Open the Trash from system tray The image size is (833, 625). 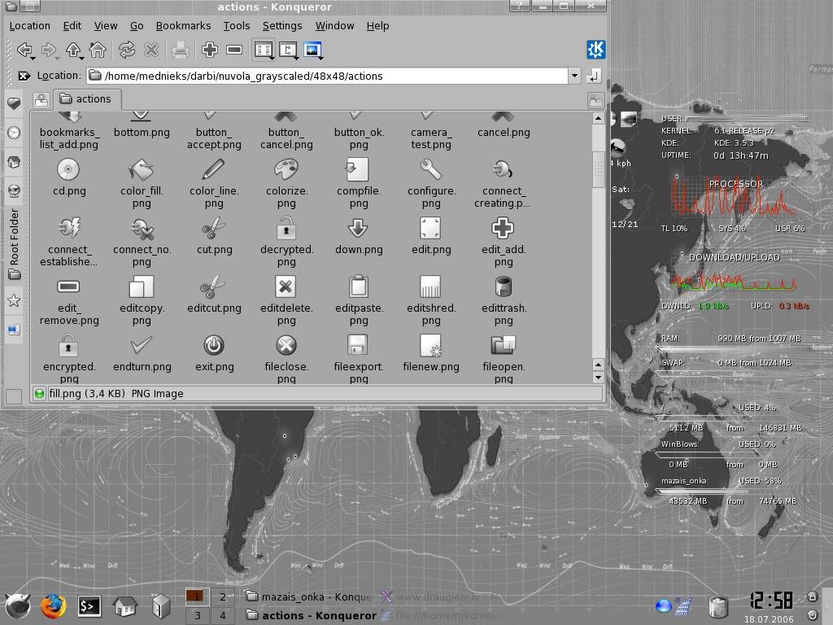[x=718, y=605]
